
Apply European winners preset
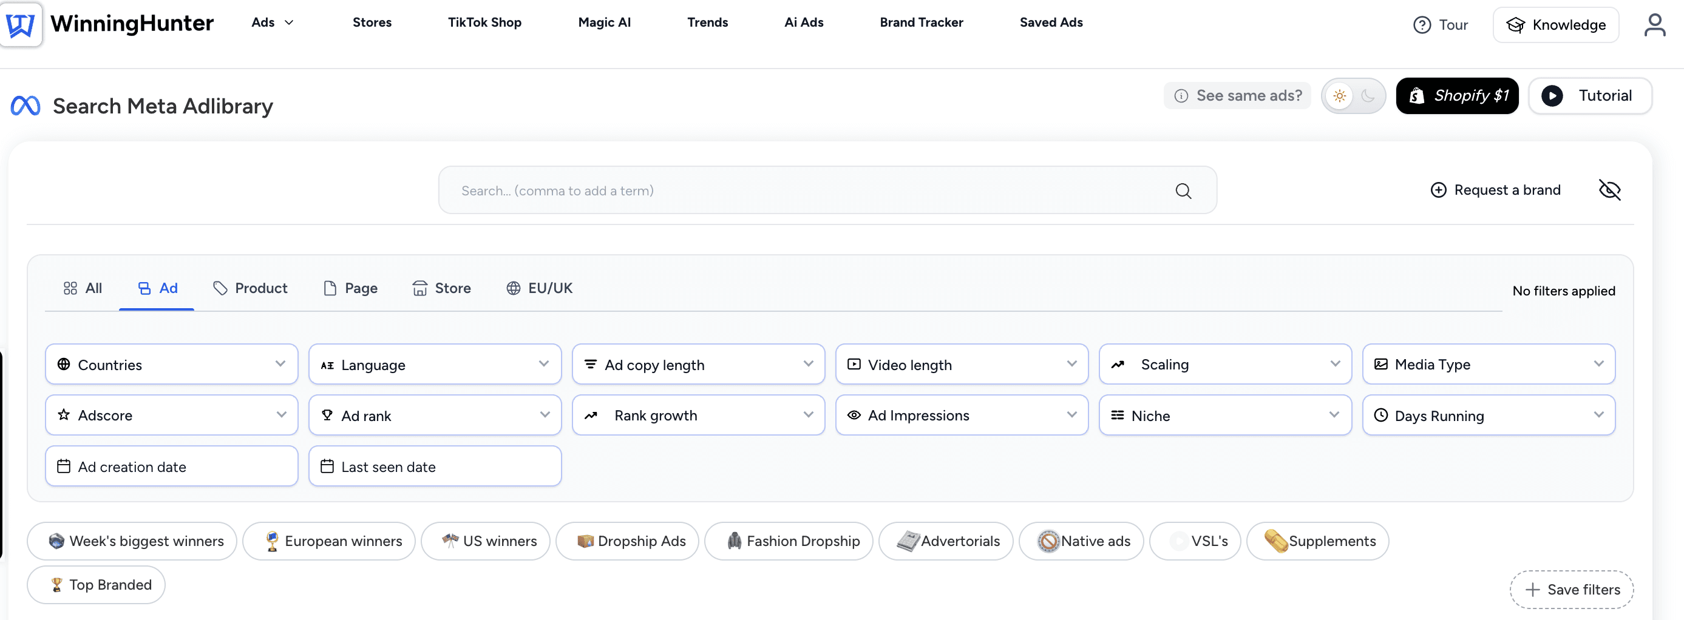(329, 541)
